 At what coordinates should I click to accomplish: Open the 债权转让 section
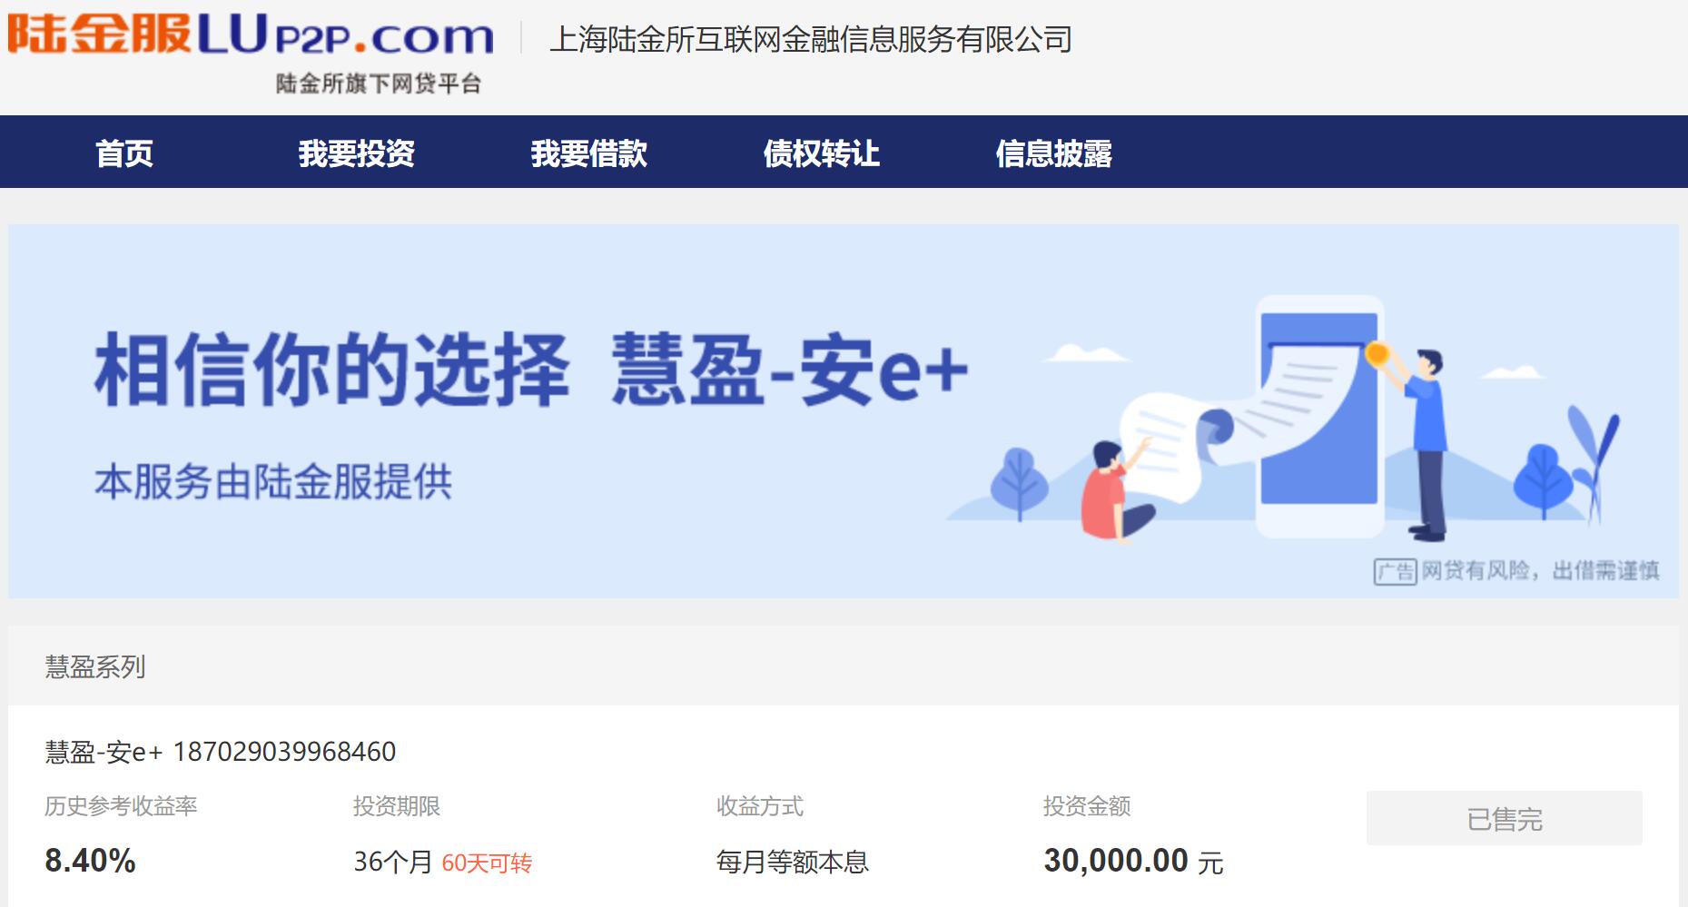click(x=822, y=153)
